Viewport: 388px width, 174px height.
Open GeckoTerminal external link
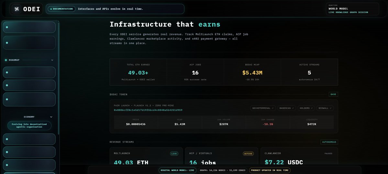click(x=263, y=108)
